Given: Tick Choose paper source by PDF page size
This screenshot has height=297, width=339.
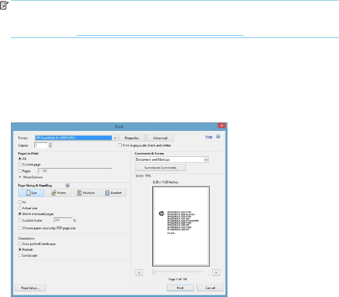Looking at the screenshot, I should pos(20,228).
